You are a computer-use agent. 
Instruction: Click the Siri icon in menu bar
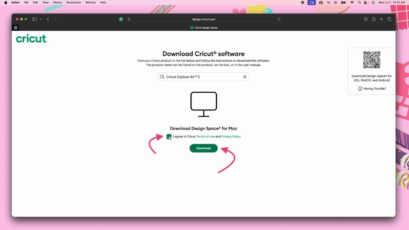coord(373,3)
